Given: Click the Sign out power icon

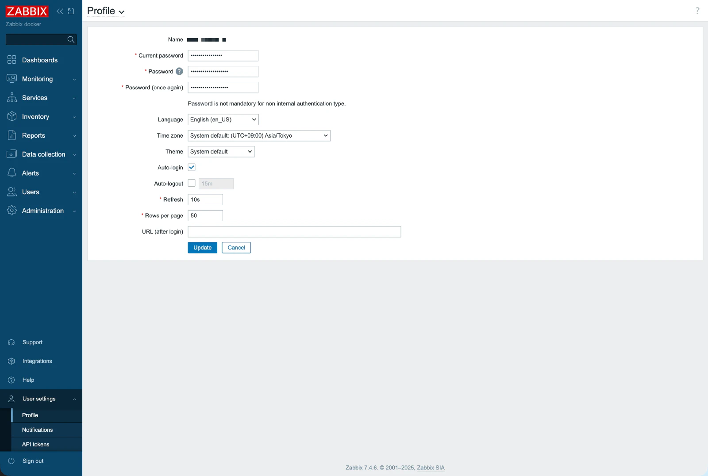Looking at the screenshot, I should [12, 461].
